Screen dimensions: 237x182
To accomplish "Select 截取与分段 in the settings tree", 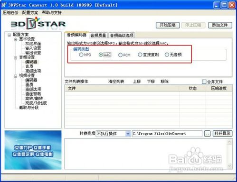I will click(29, 108).
